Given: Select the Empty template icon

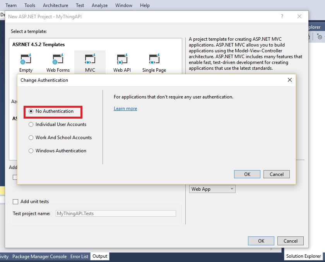Looking at the screenshot, I should coord(26,60).
